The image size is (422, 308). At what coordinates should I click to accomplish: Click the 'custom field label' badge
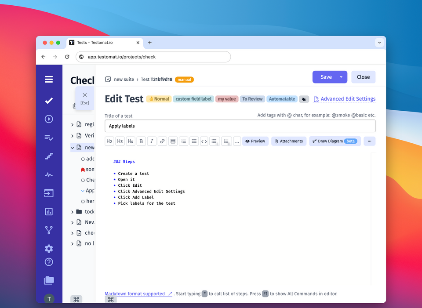(193, 99)
